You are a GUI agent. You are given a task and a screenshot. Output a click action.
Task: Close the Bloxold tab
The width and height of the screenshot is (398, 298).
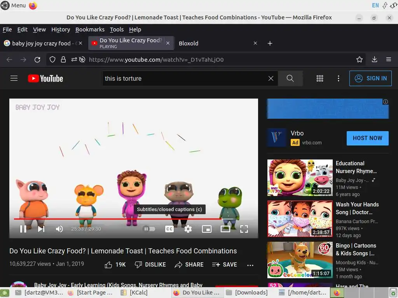tap(255, 43)
